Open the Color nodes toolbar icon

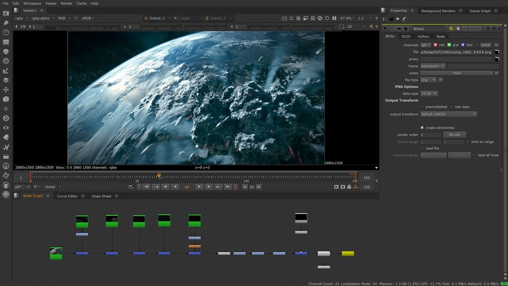point(6,52)
